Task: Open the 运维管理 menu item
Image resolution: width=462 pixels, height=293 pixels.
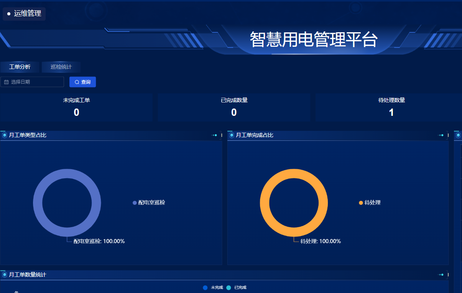Action: point(24,14)
